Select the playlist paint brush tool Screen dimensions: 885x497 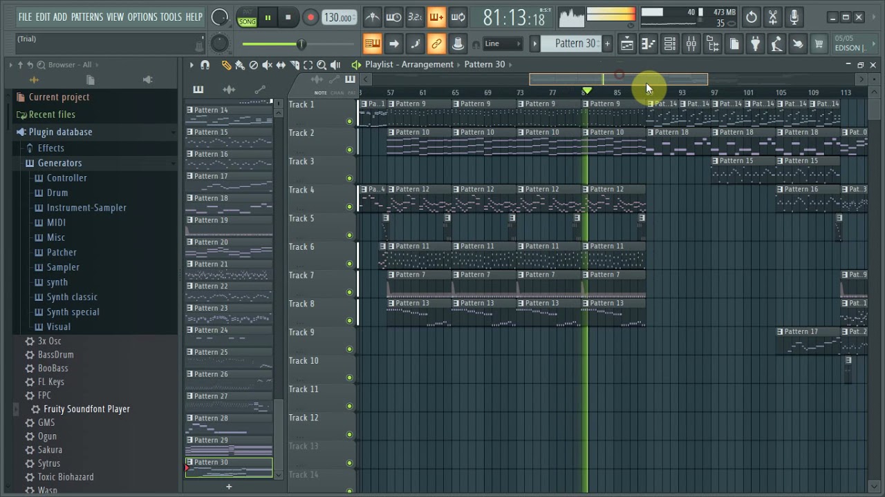[240, 65]
